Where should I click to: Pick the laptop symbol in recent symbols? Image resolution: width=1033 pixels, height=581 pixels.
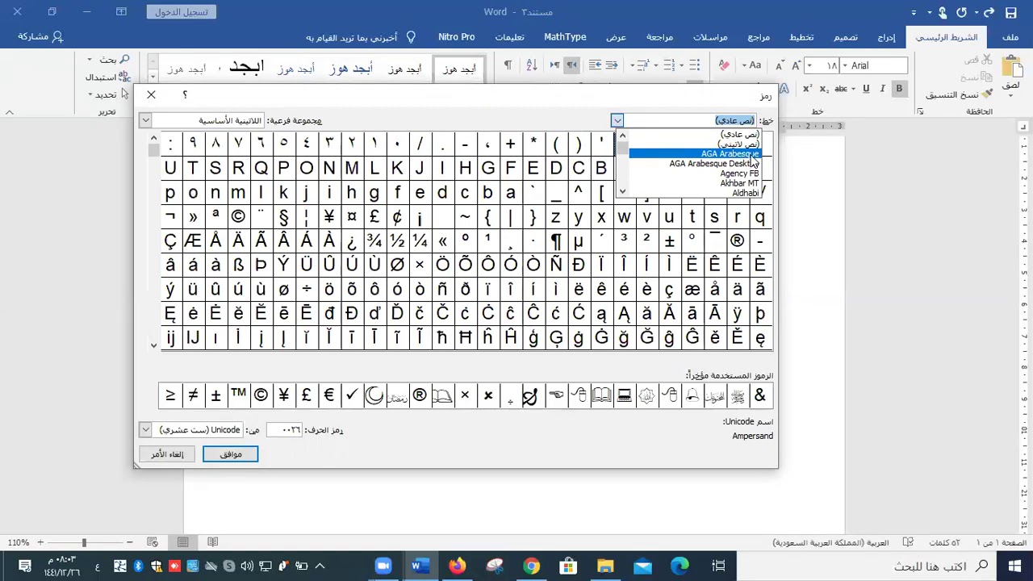[624, 395]
